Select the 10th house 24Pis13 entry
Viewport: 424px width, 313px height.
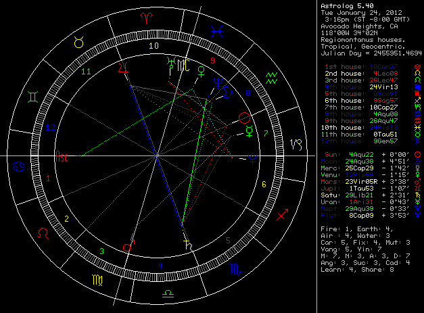(364, 126)
